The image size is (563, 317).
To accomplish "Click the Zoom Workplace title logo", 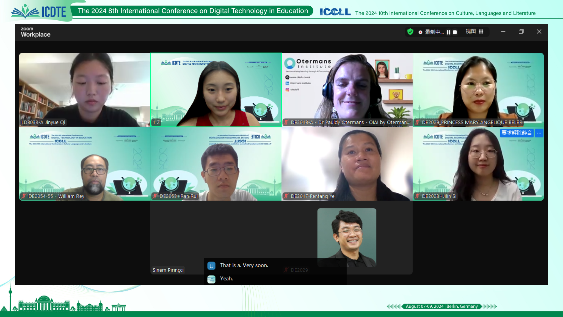I will (x=35, y=32).
